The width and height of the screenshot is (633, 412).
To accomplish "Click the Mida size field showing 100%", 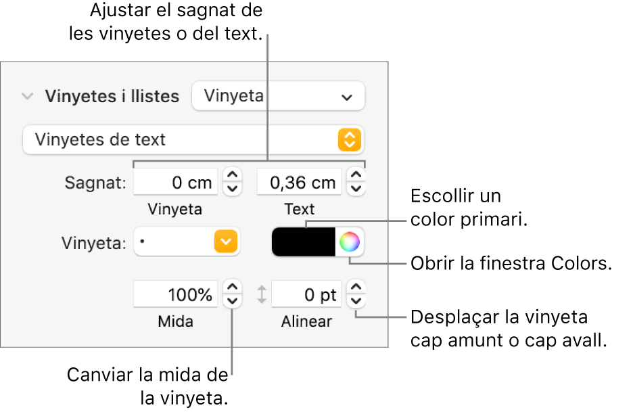I will 175,294.
